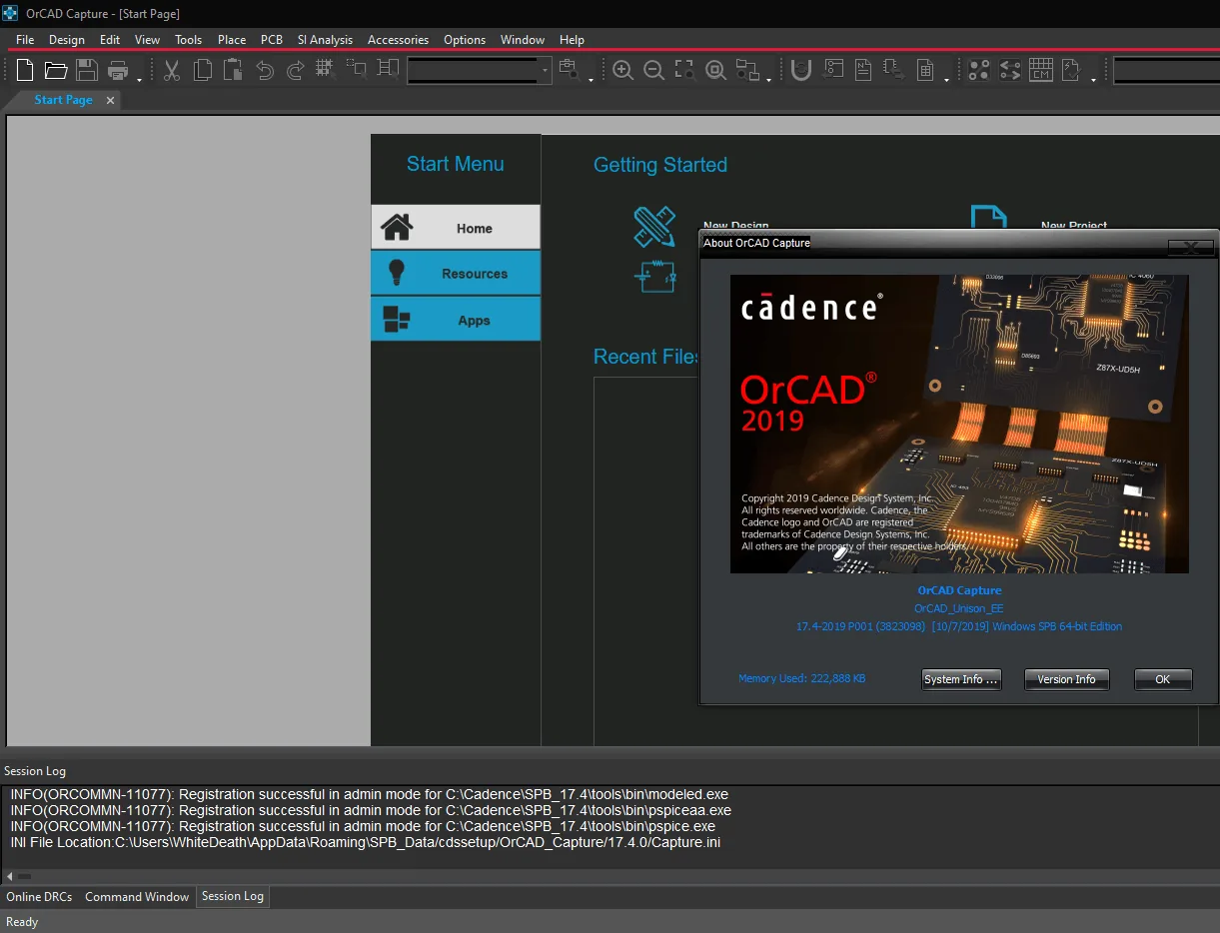The width and height of the screenshot is (1220, 933).
Task: Click the back annotate toolbar icon
Action: [x=832, y=70]
